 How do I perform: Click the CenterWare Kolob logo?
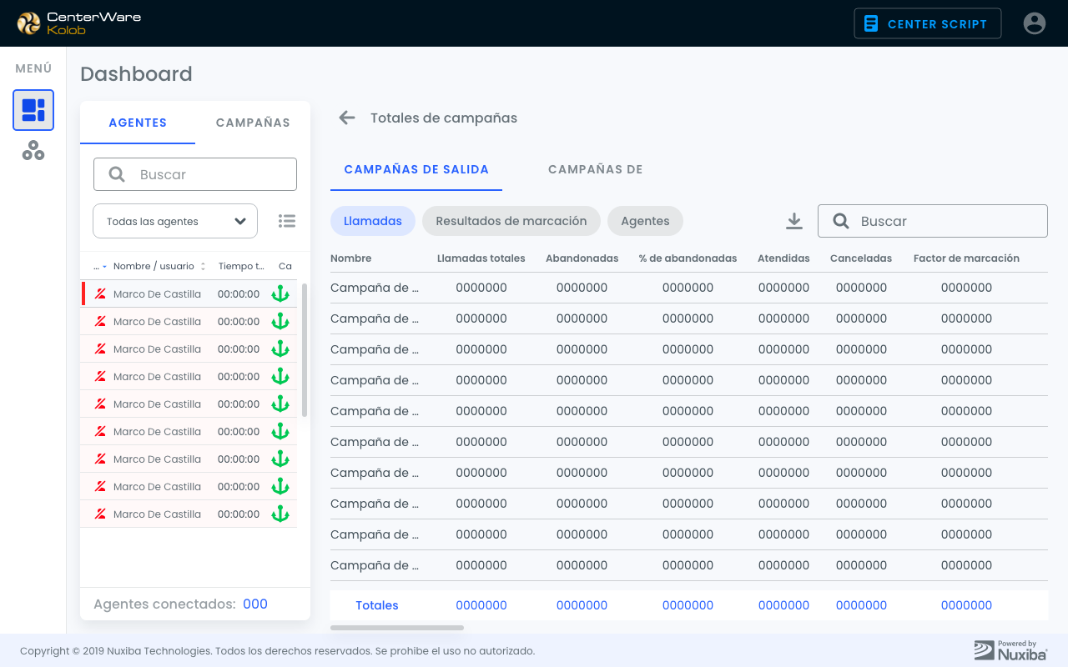(79, 23)
